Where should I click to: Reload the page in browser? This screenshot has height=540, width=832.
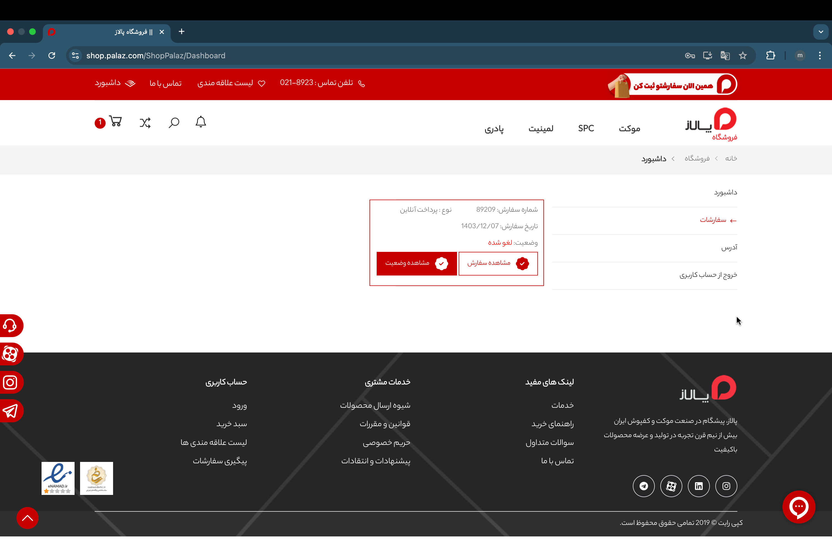pyautogui.click(x=52, y=56)
